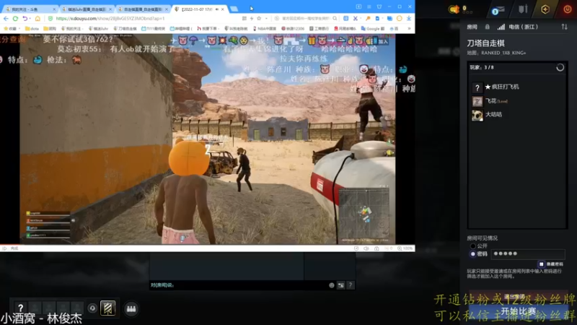Click the browser undo/restore arrow
Viewport: 577px width, 325px height.
[x=25, y=19]
